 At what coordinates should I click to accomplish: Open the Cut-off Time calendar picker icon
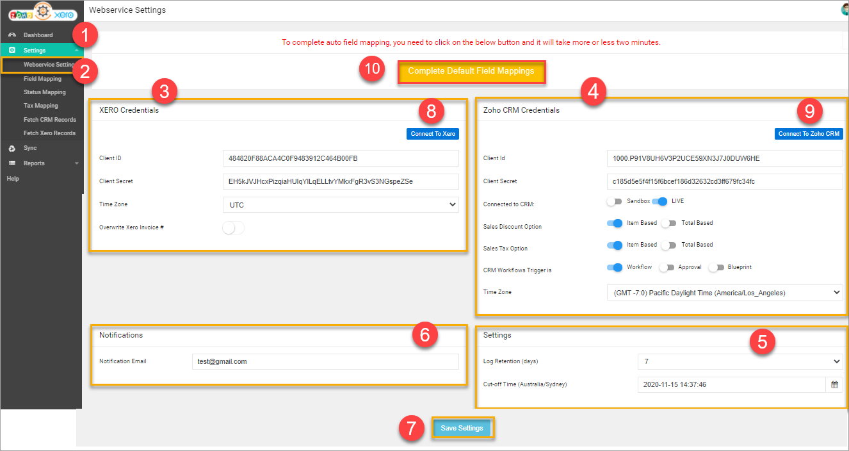pos(834,384)
